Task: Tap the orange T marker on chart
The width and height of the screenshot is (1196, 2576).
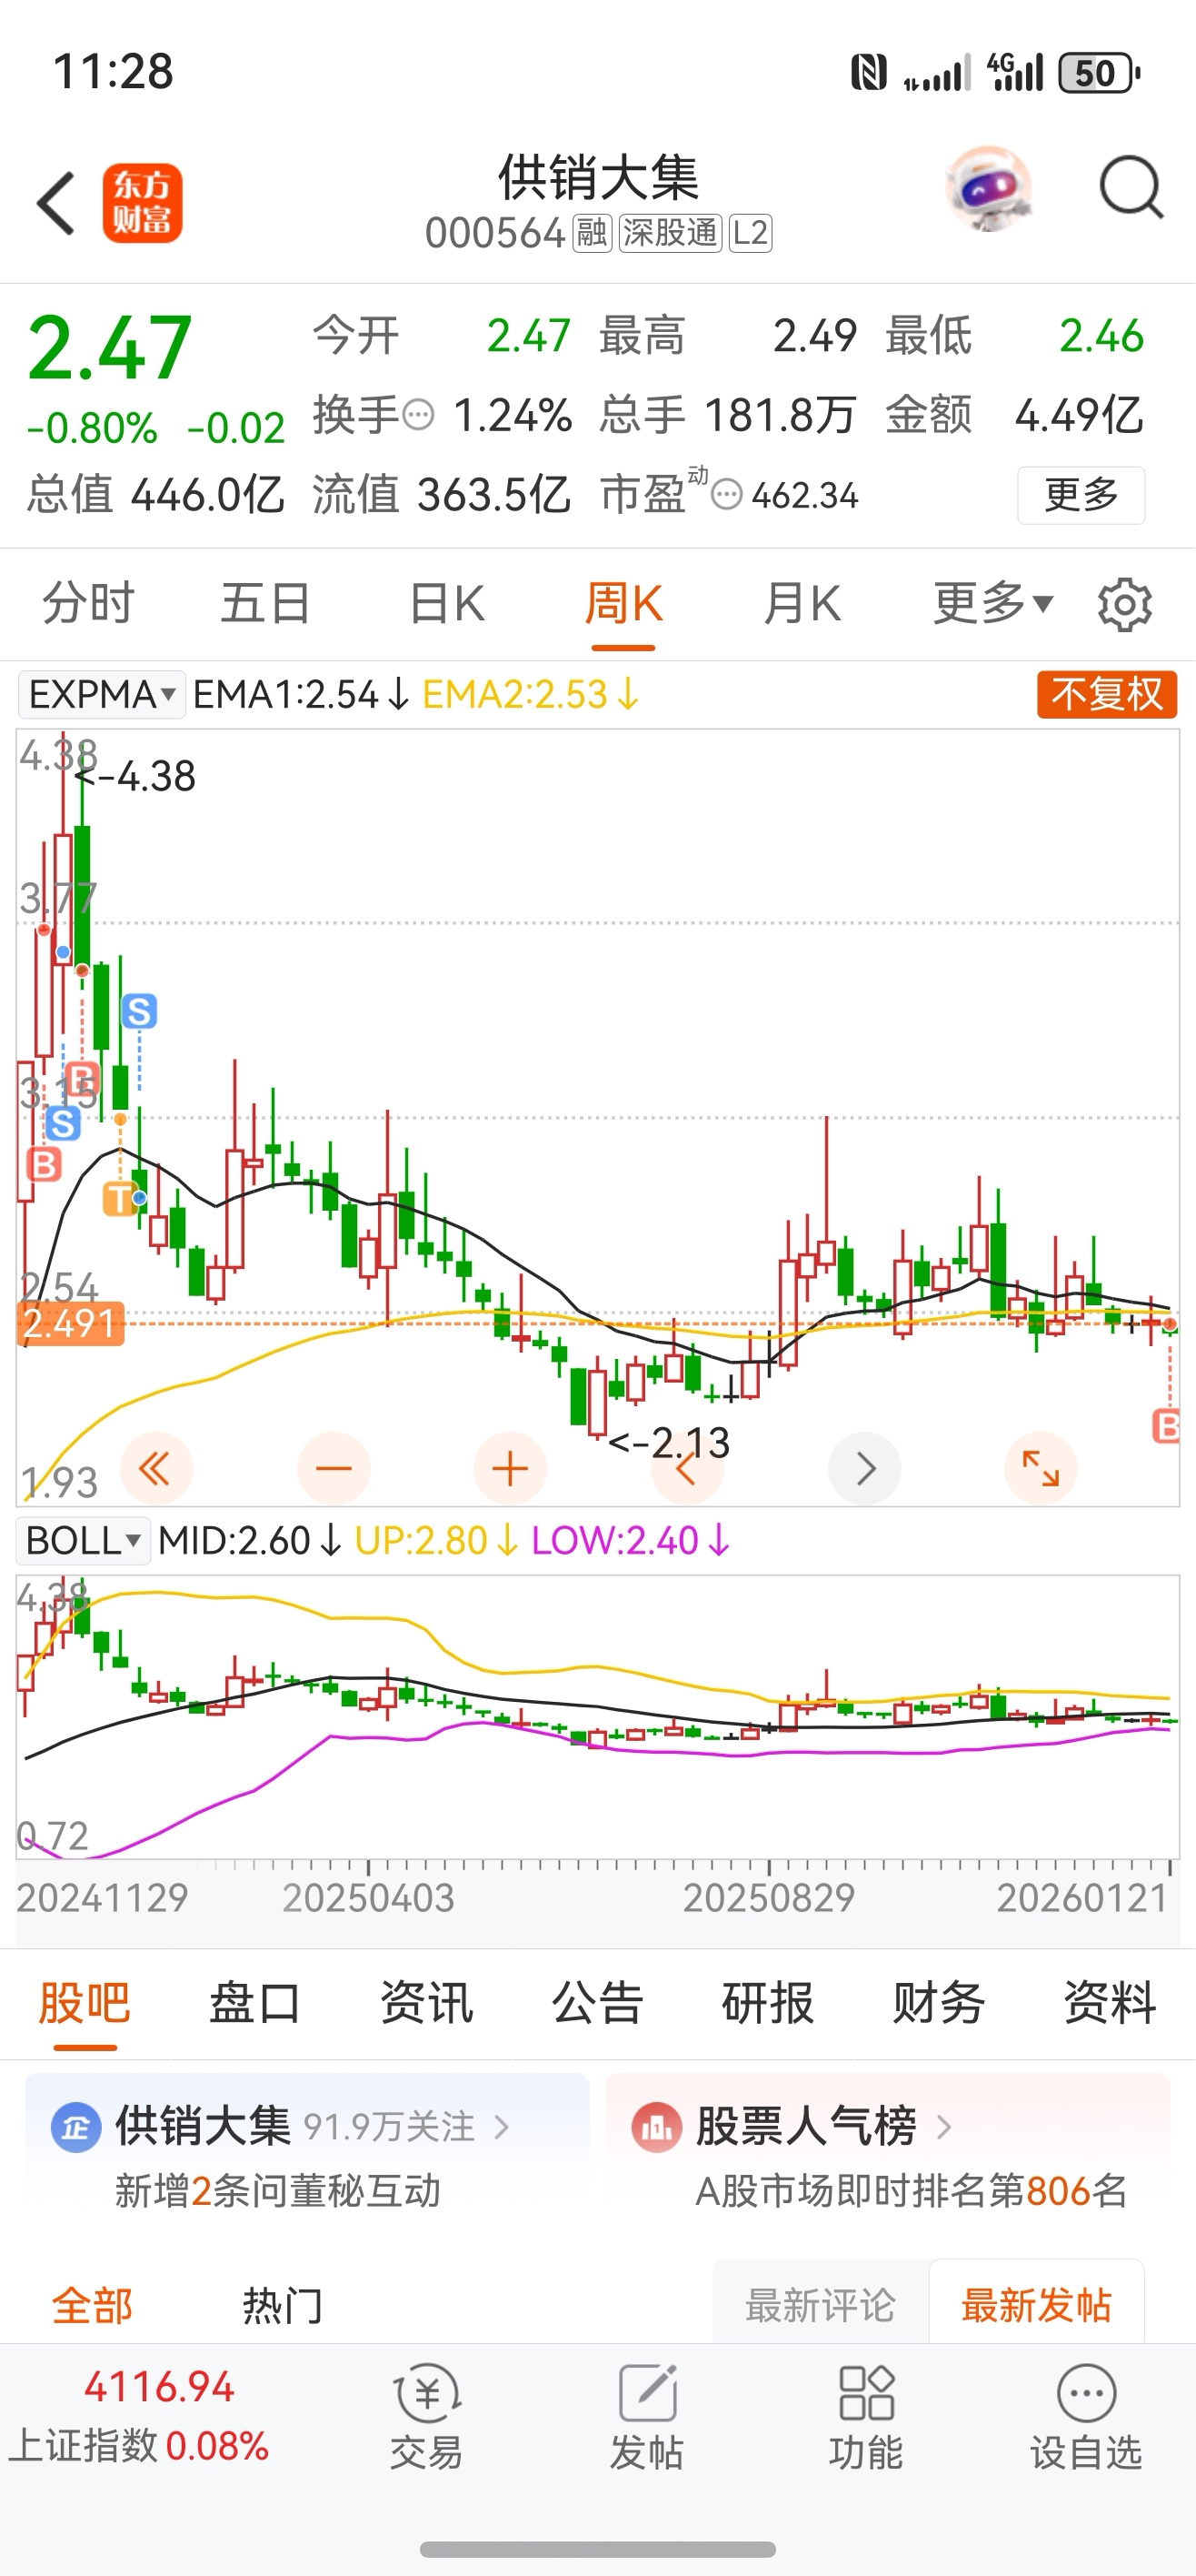Action: [x=120, y=1198]
